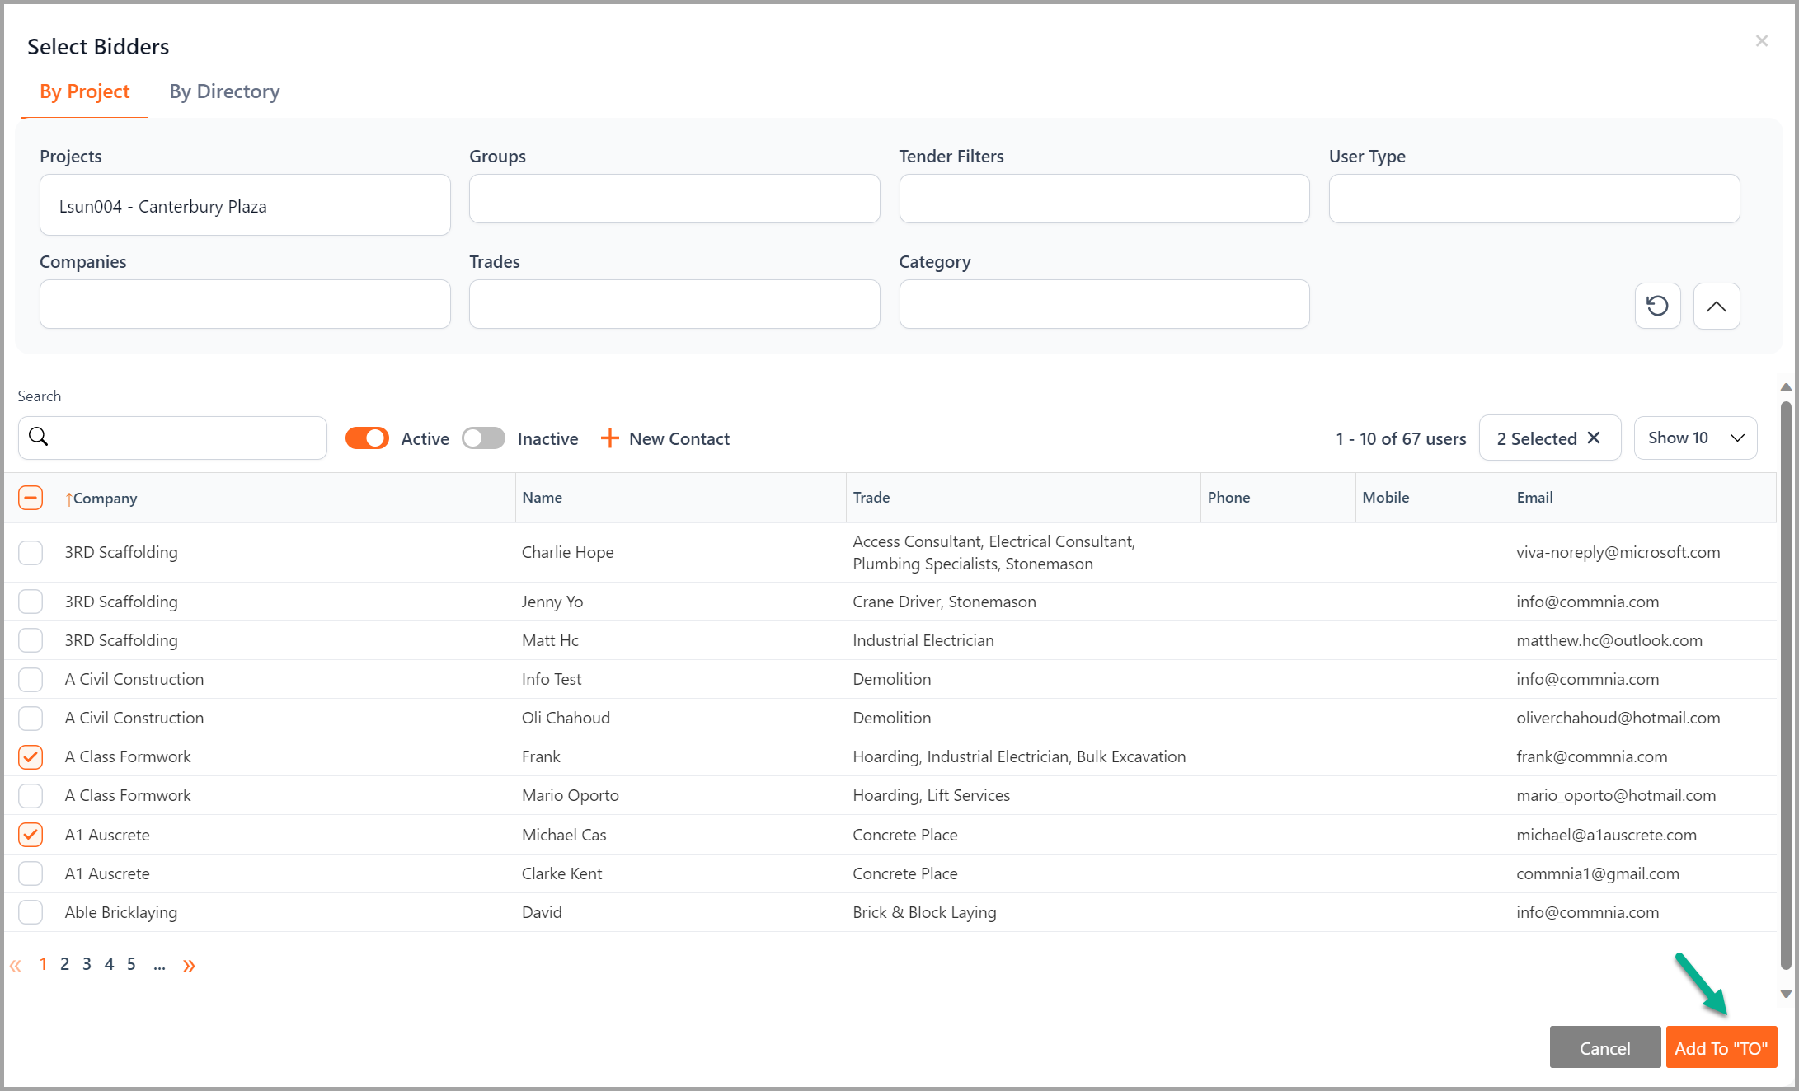
Task: Check the Charlie Hope row checkbox
Action: (x=31, y=552)
